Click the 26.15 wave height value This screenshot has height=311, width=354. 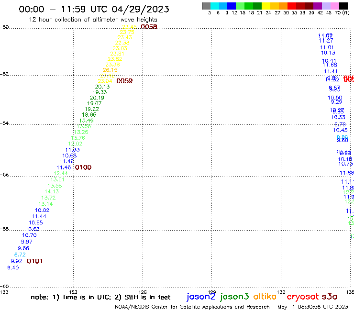pyautogui.click(x=110, y=70)
